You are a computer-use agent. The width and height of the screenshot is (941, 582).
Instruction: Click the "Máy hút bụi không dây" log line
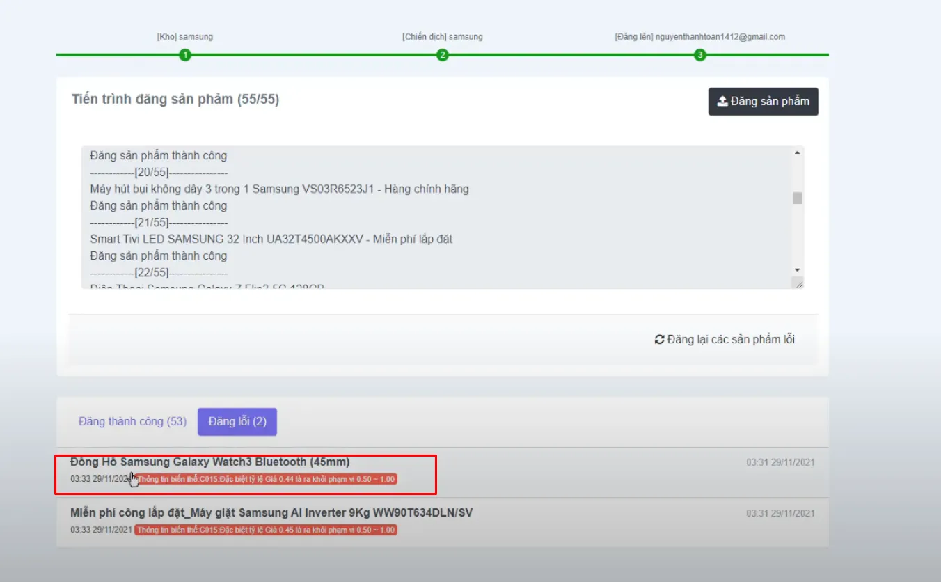click(280, 189)
